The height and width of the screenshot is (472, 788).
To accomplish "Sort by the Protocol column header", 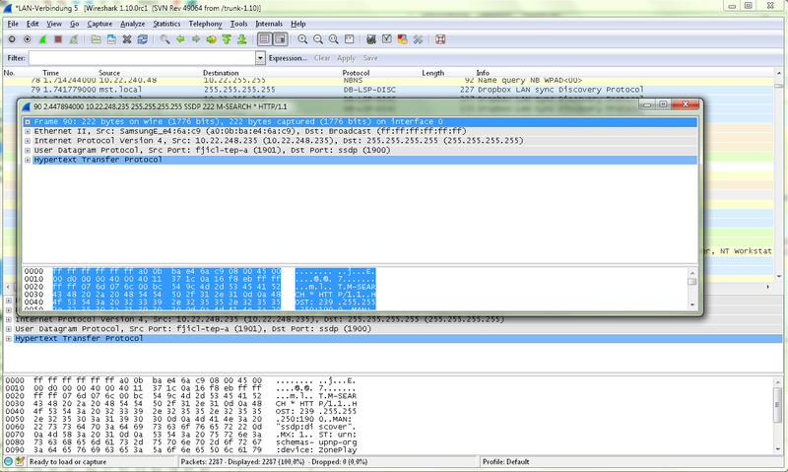I will click(356, 73).
